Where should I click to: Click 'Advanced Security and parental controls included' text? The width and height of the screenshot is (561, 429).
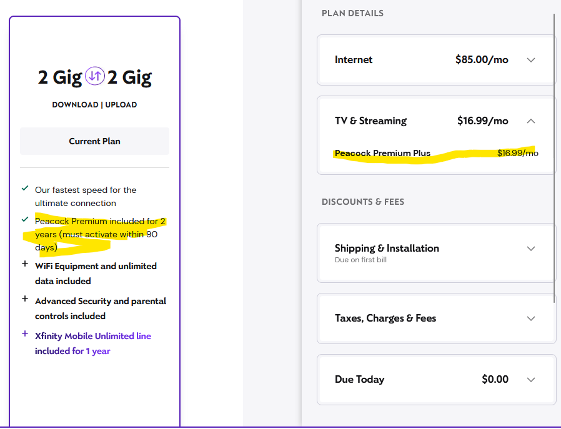coord(101,308)
